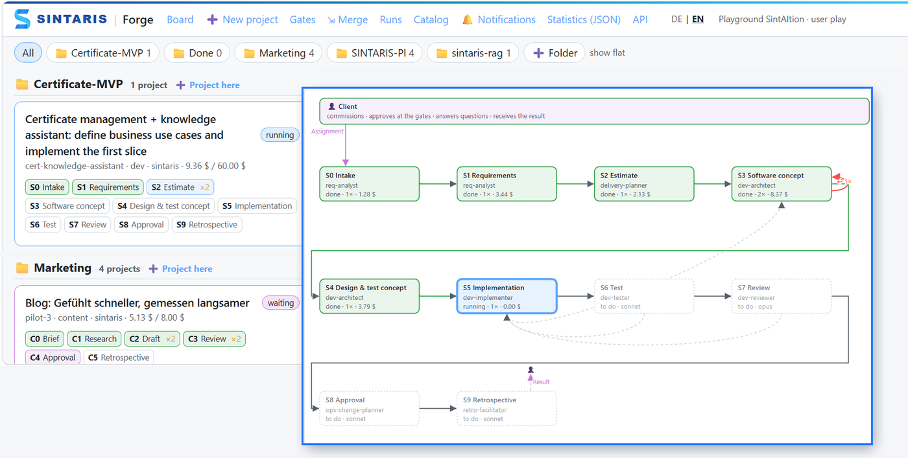Click the S8 Approval stage chip

[141, 225]
